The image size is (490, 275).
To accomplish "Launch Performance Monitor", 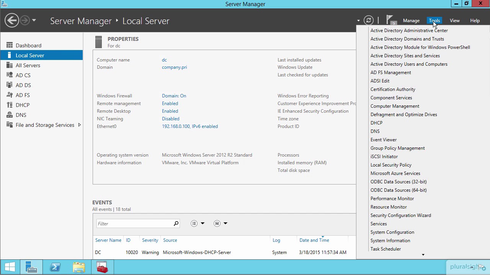I will pos(392,199).
